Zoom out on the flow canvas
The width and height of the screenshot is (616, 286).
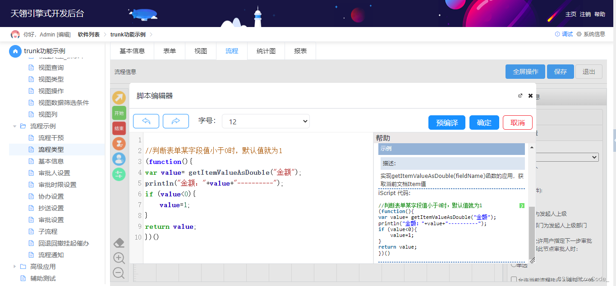(x=119, y=273)
